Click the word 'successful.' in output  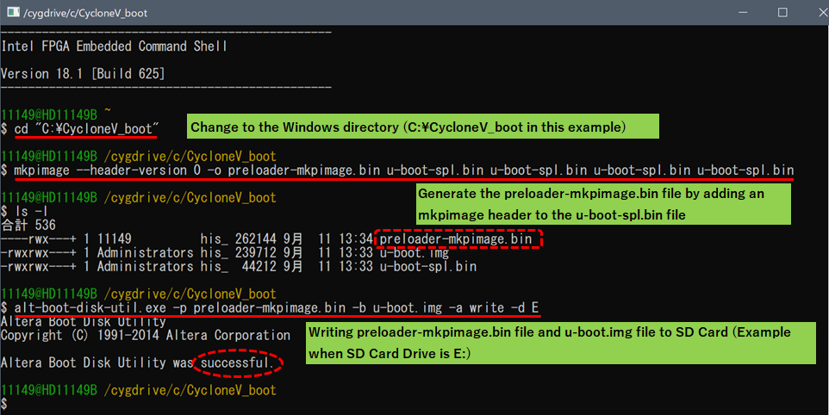coord(237,362)
